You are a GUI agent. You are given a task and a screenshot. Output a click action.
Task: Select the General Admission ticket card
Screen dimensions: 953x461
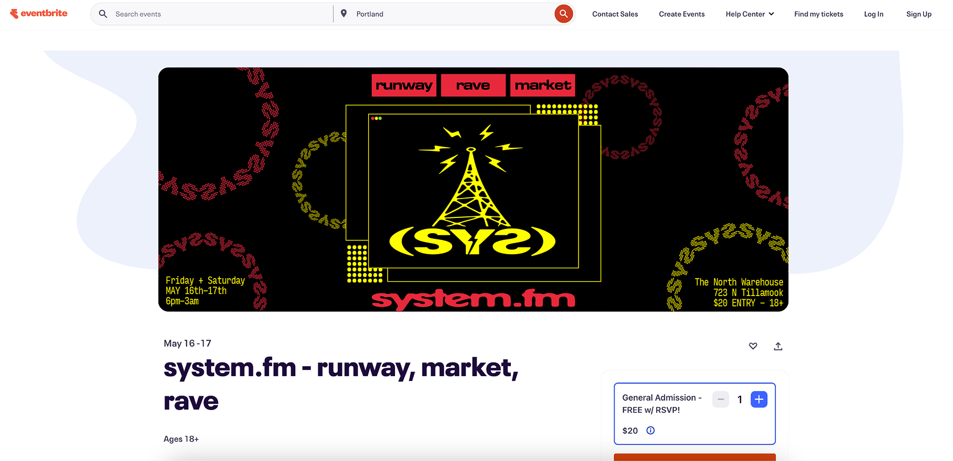click(694, 414)
